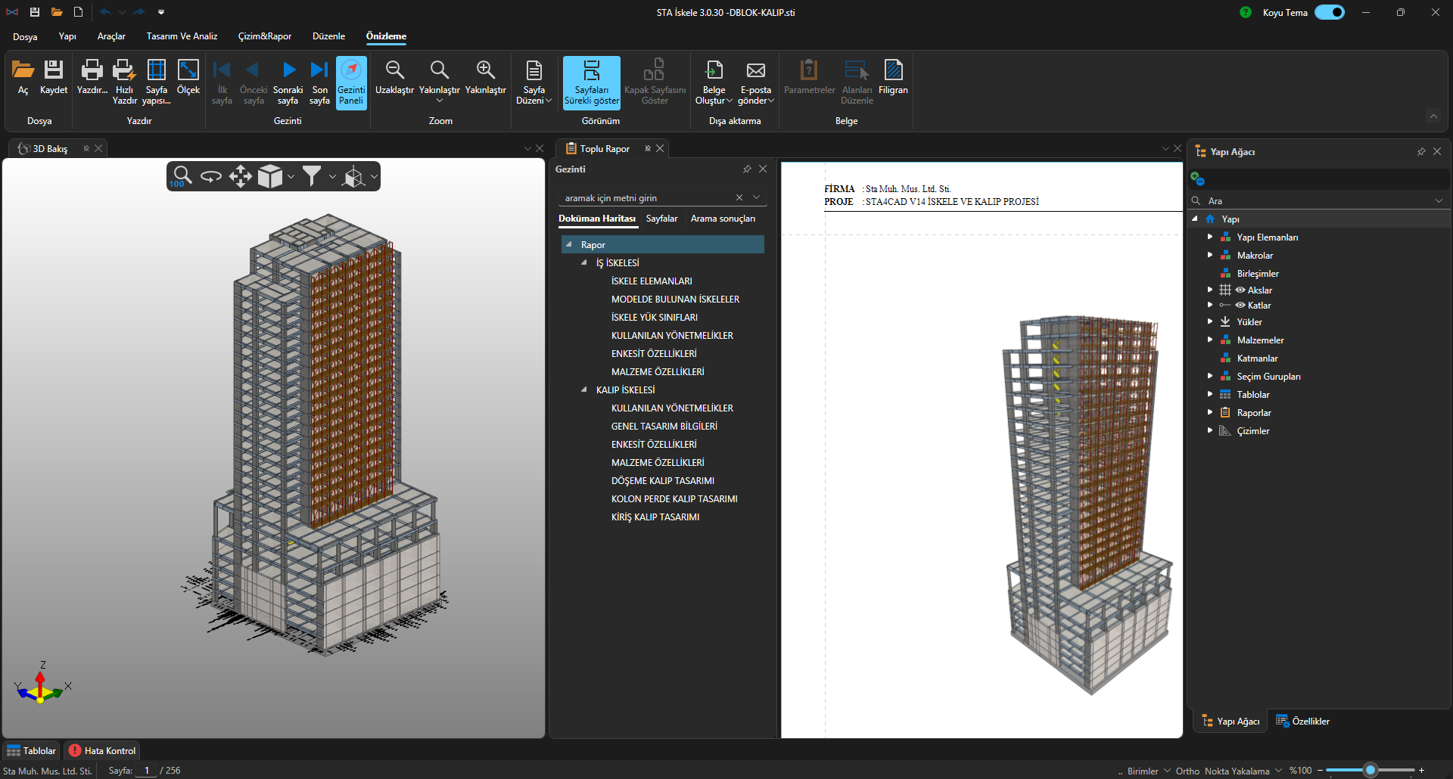Click the zoom slider in status bar
1453x779 pixels.
pyautogui.click(x=1370, y=771)
